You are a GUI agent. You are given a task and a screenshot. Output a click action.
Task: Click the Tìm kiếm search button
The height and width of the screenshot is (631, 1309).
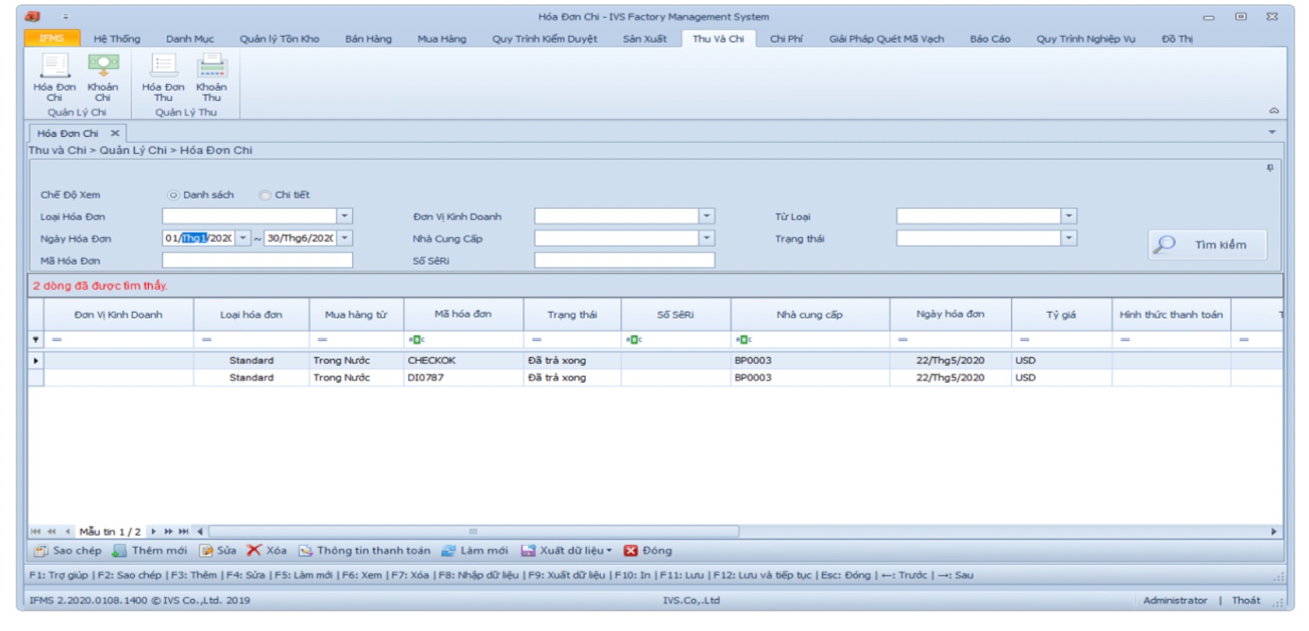click(x=1207, y=244)
